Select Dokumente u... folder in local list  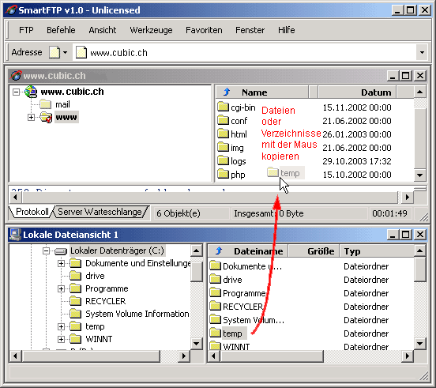coord(246,266)
